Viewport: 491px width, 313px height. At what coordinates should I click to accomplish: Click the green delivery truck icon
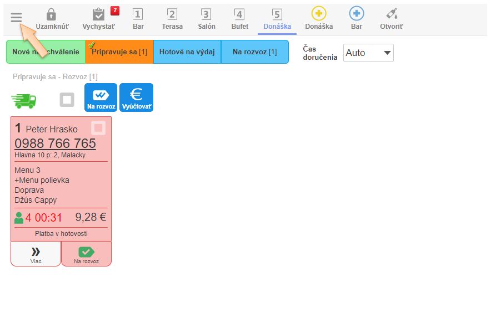[x=24, y=100]
